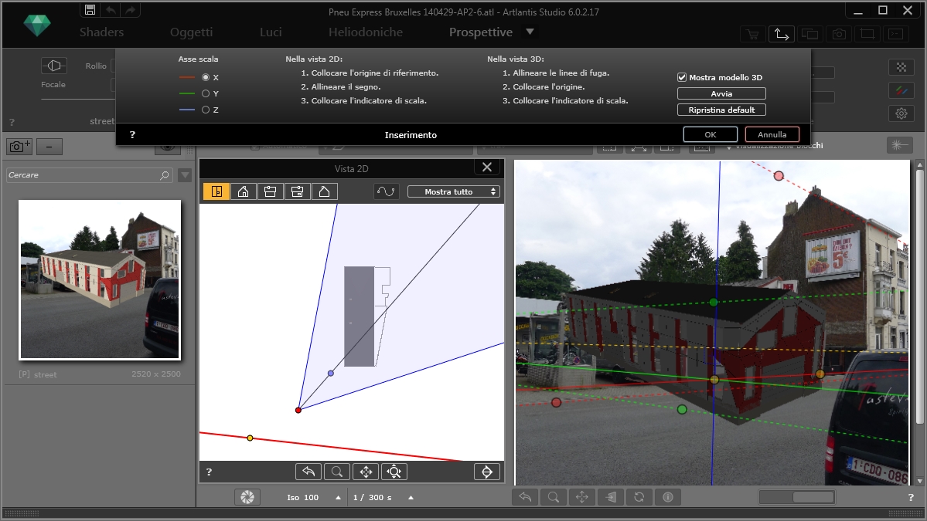The width and height of the screenshot is (927, 521).
Task: Toggle the Mostra modello 3D checkbox
Action: click(x=682, y=77)
